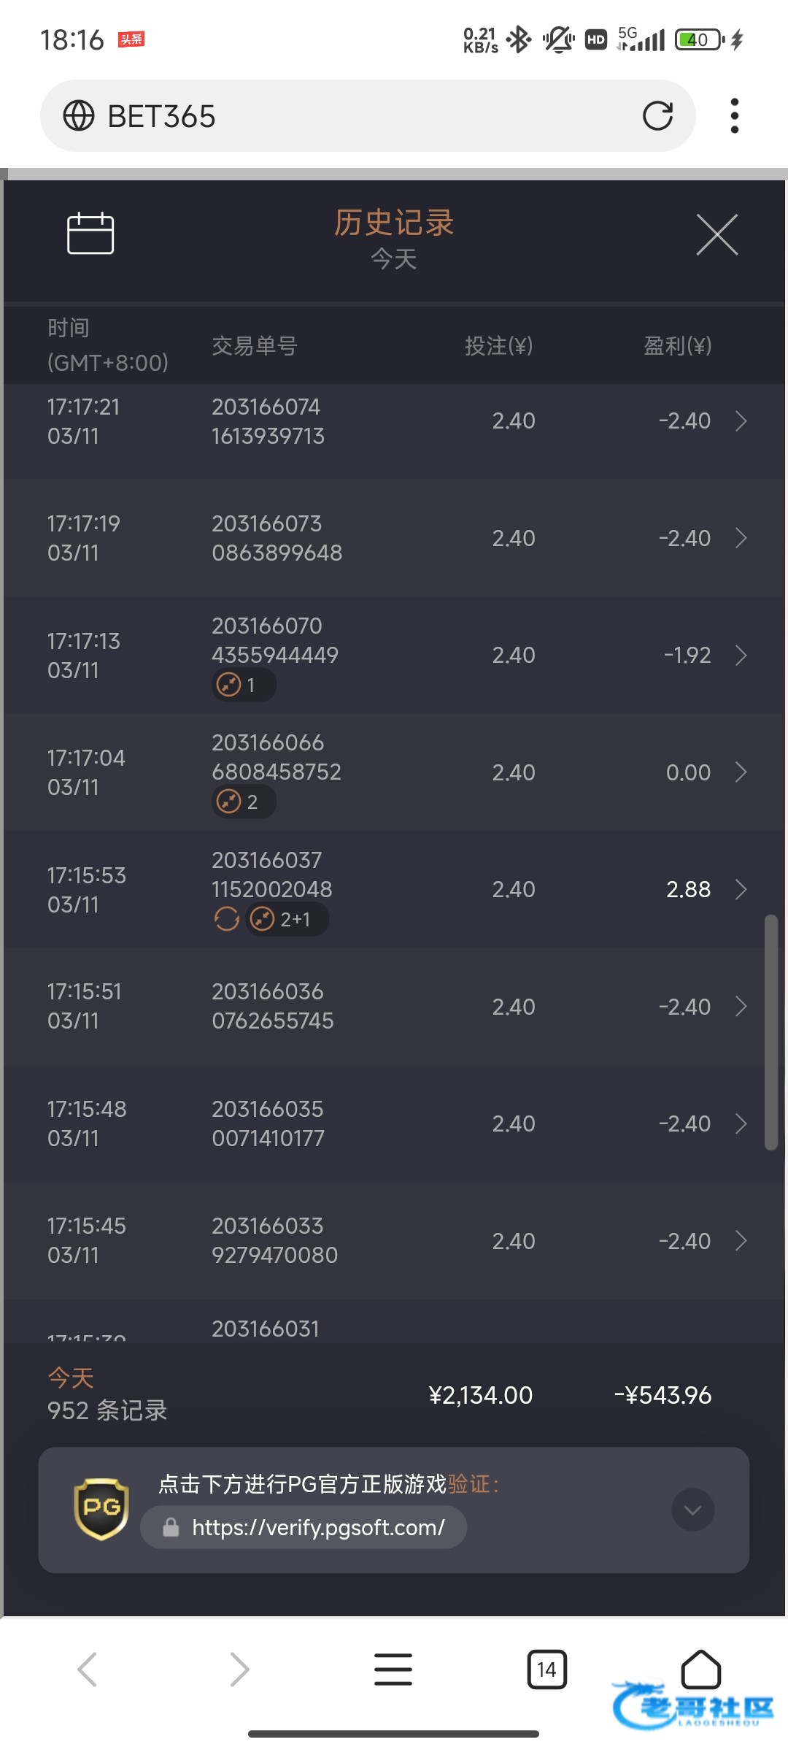Open browser tabs showing 14
Image resolution: width=788 pixels, height=1752 pixels.
click(x=546, y=1670)
